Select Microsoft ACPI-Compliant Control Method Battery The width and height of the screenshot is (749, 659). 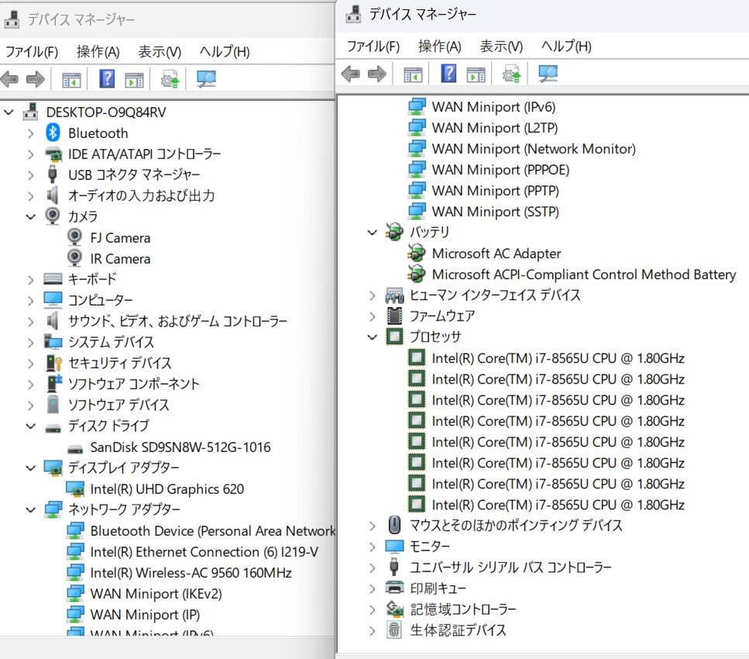584,274
